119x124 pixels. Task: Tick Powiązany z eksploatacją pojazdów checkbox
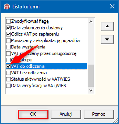9,41
